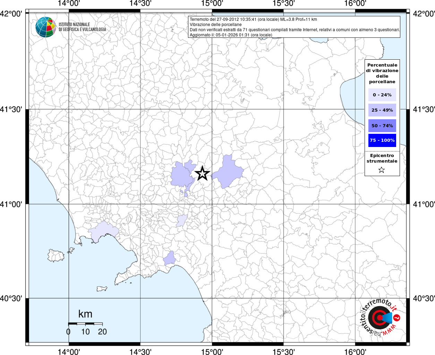Click the top axis label 14°00'

(x=69, y=3)
